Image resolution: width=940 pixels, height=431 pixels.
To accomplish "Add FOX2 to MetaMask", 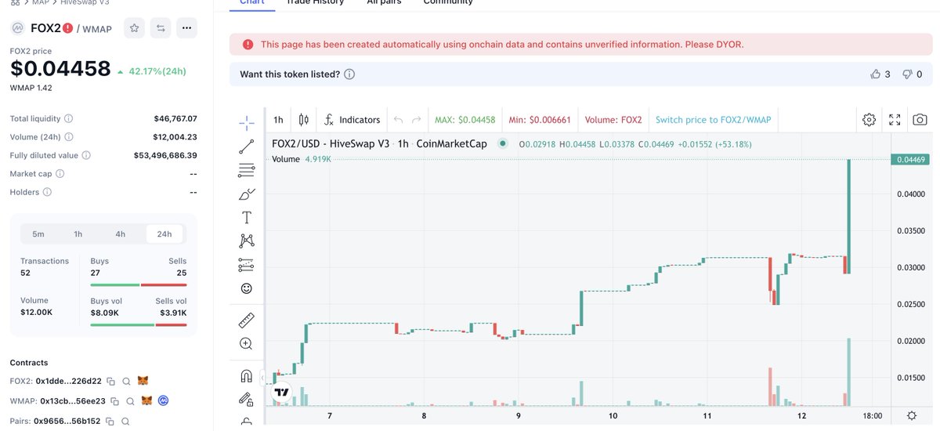I will 143,381.
